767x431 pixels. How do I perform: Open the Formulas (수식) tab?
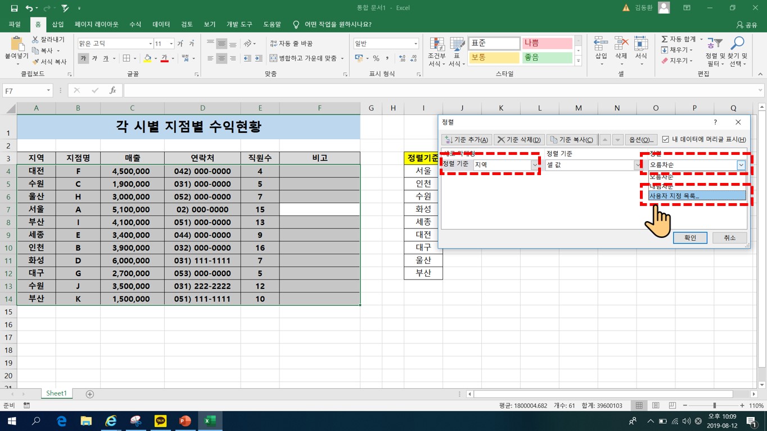pyautogui.click(x=136, y=25)
